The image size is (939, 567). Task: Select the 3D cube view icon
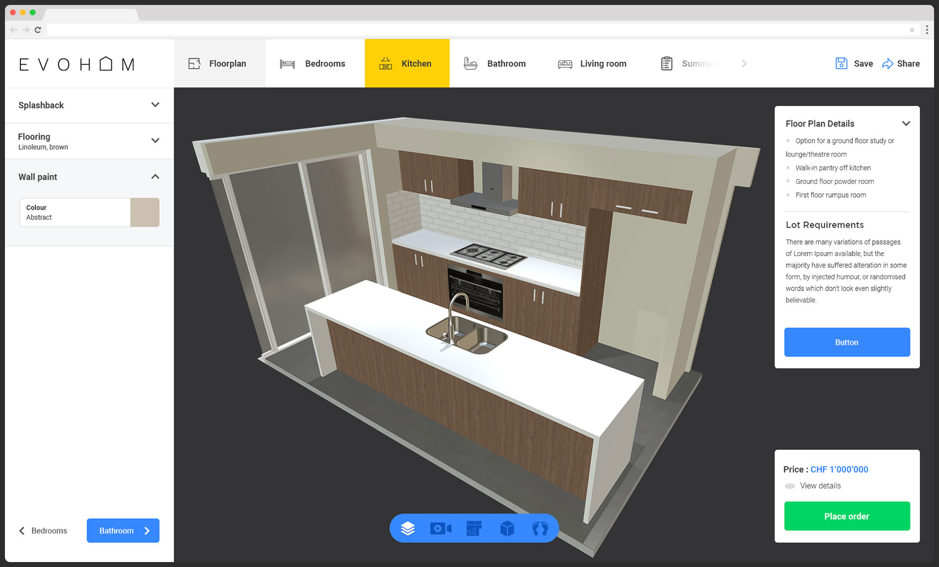point(507,528)
